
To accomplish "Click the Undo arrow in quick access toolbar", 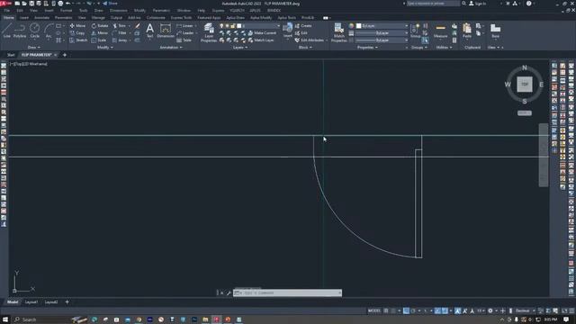I will coord(68,4).
